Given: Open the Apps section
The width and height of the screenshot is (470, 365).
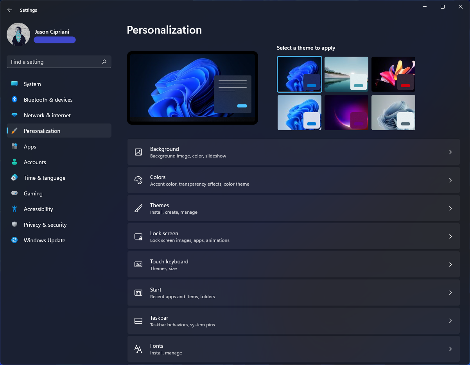Looking at the screenshot, I should (x=59, y=147).
